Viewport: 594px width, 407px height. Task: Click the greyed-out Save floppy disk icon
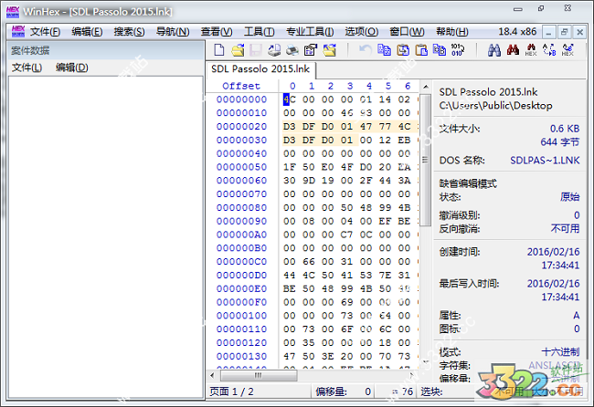click(x=256, y=50)
